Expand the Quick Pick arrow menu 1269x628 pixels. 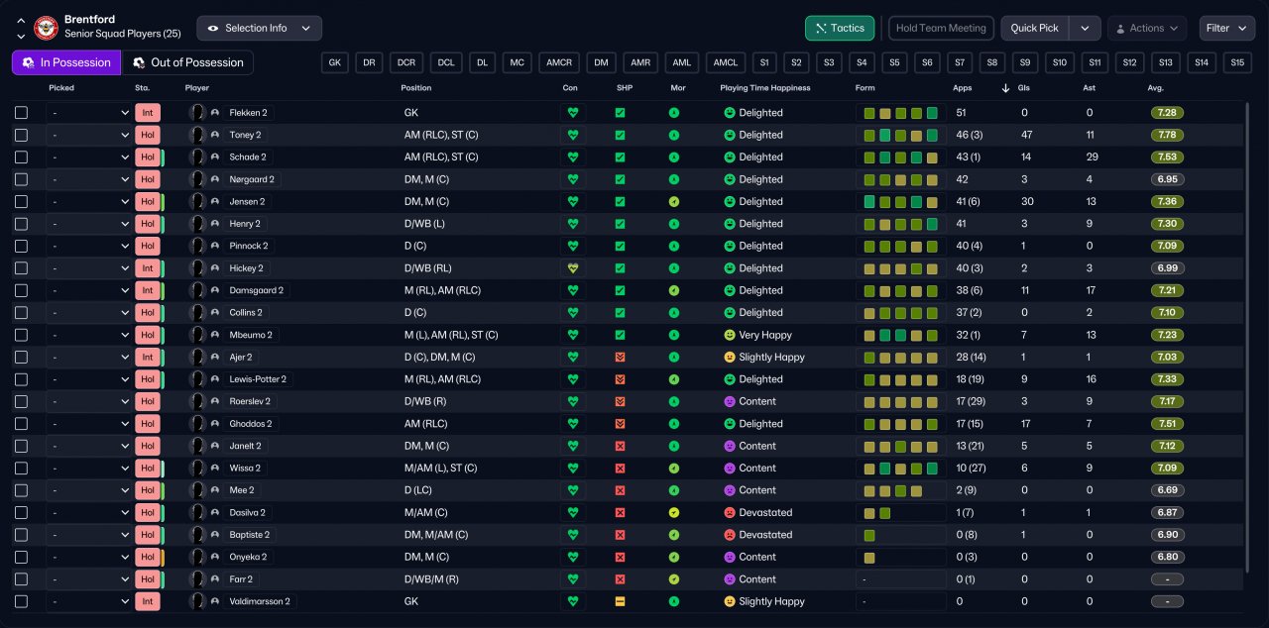coord(1086,28)
